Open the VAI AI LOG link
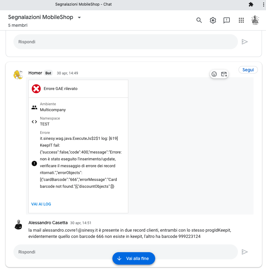 coord(41,204)
